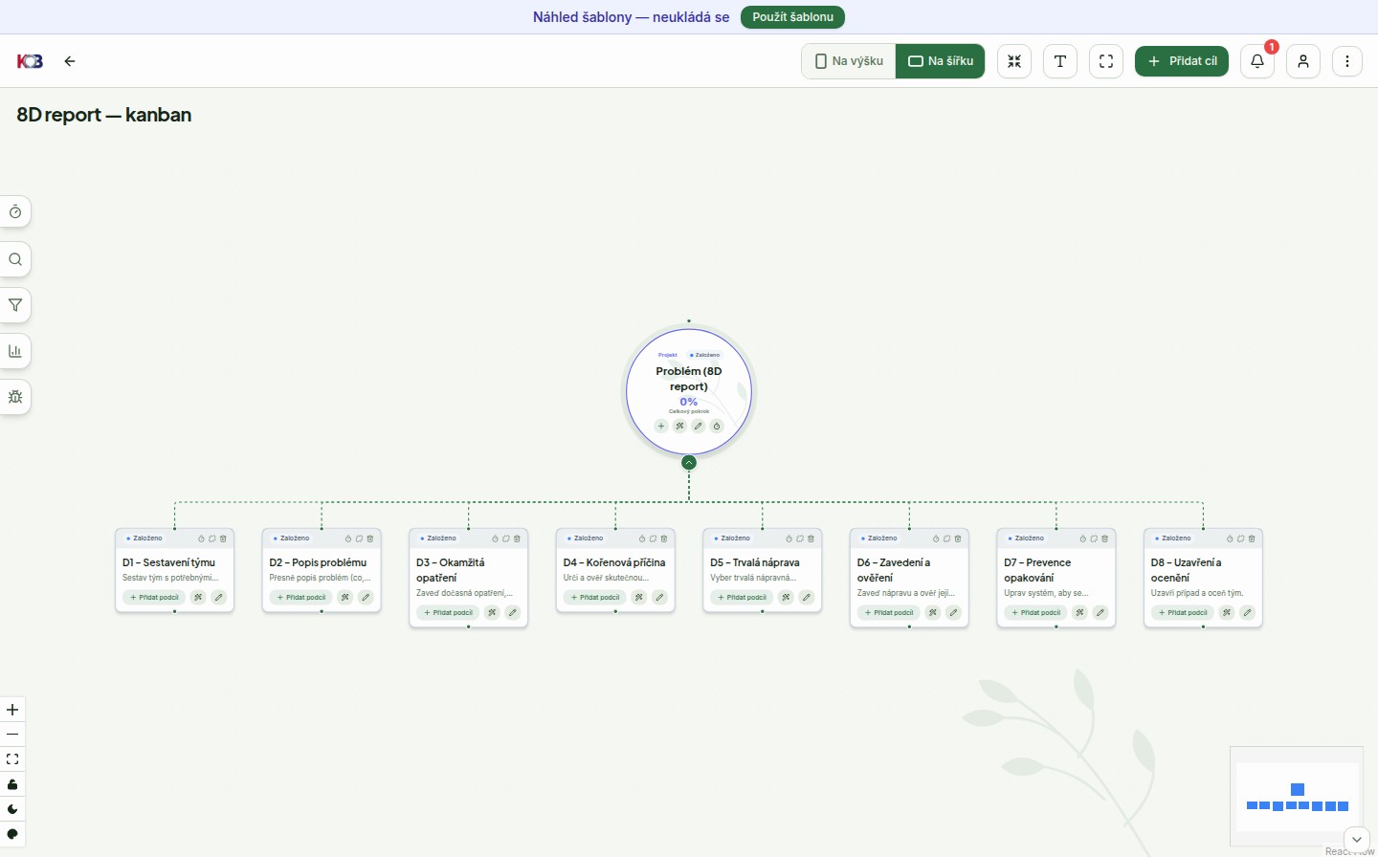Delete the D1 – Sestavení týmu card
Viewport: 1378px width, 857px height.
[x=224, y=538]
